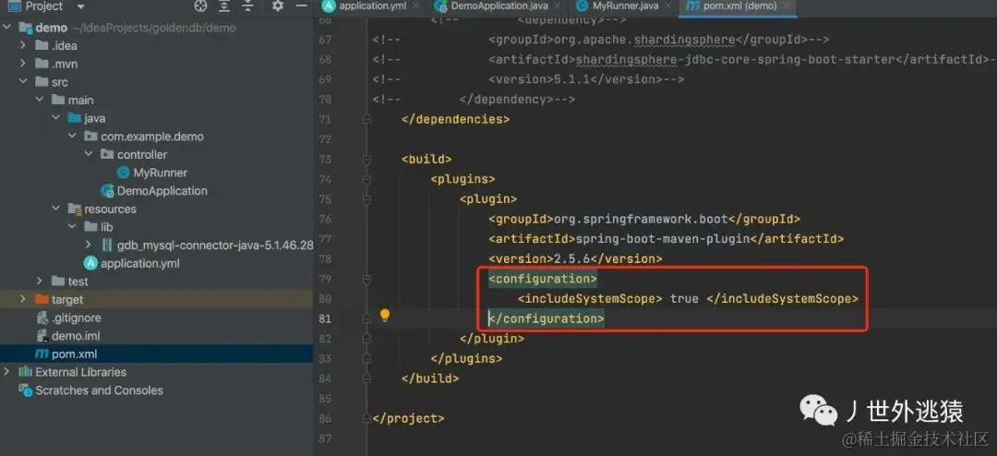Click the demo.iml file icon

point(42,336)
